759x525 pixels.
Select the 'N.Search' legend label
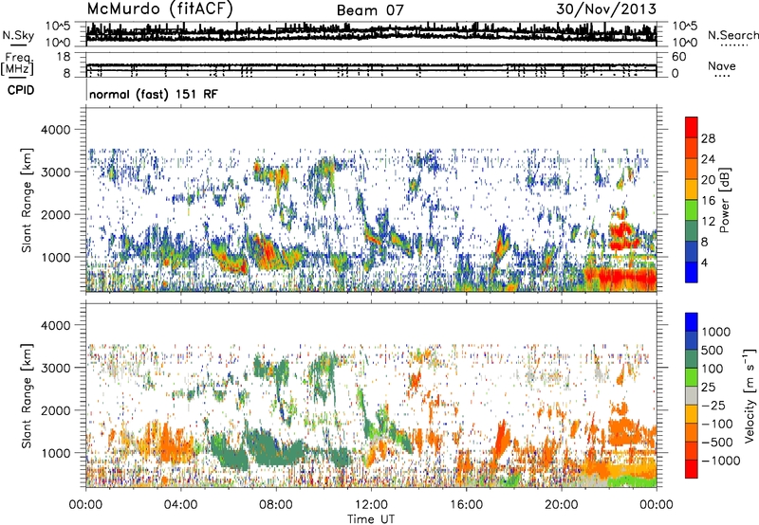(732, 35)
